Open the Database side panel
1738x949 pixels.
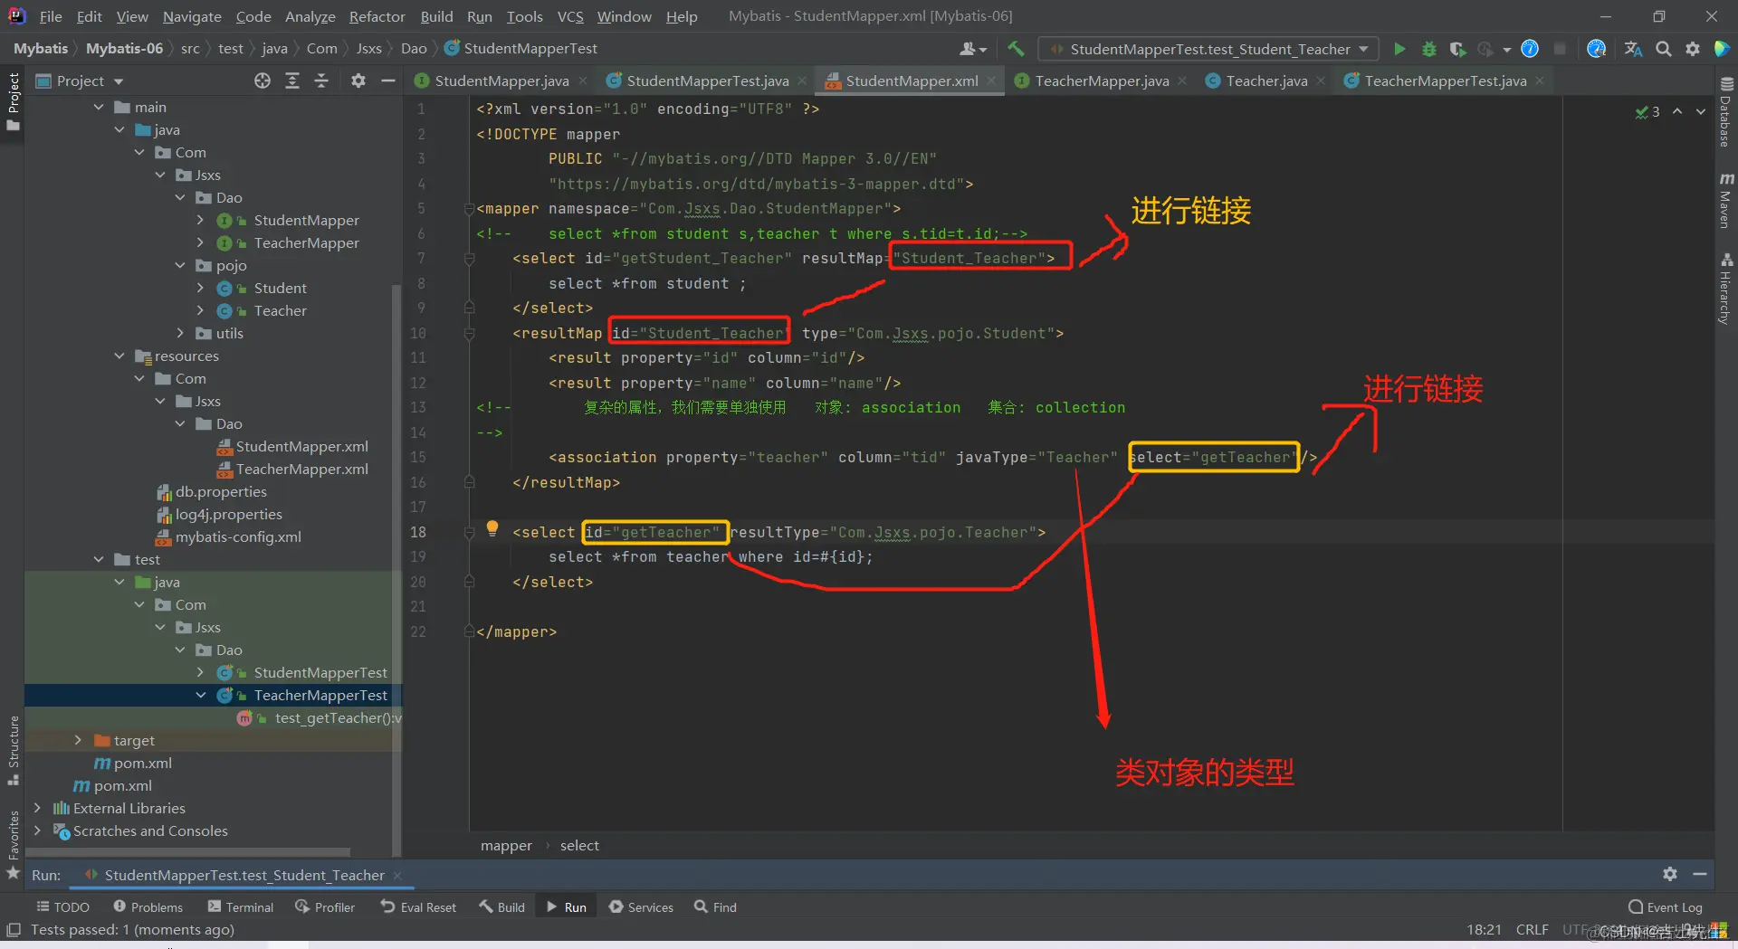pyautogui.click(x=1726, y=112)
